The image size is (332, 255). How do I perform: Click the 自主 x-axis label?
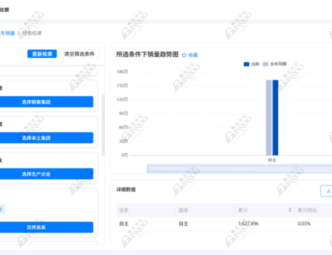tap(272, 160)
